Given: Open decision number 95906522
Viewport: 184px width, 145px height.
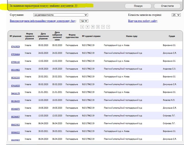Looking at the screenshot, I should point(15,132).
